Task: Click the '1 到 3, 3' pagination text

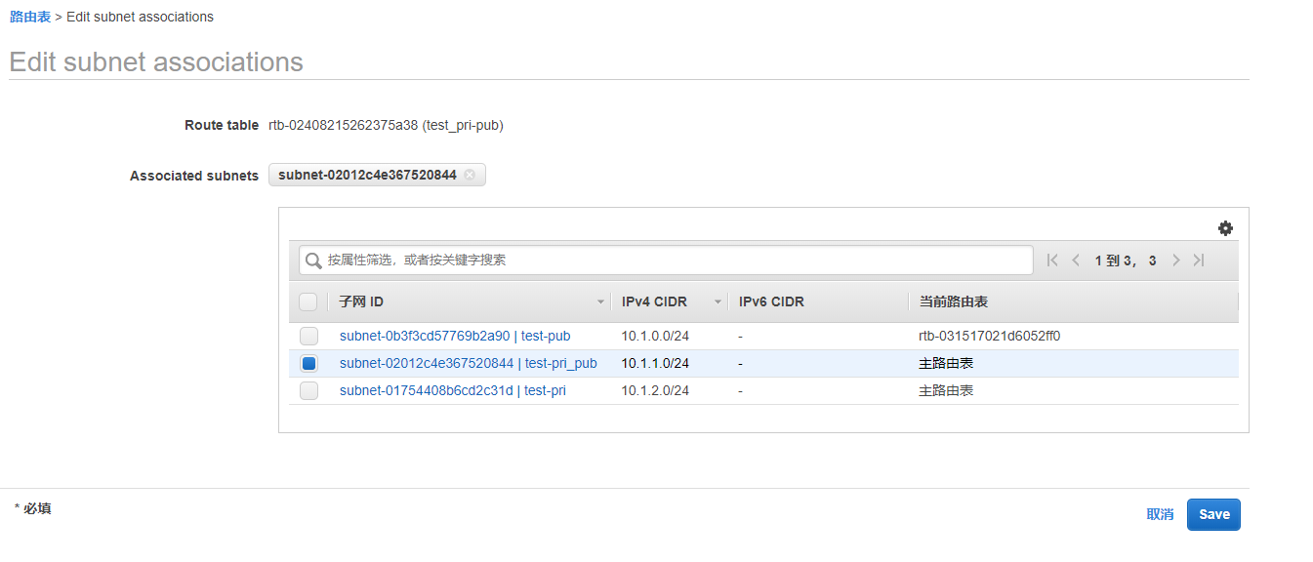Action: (1126, 261)
